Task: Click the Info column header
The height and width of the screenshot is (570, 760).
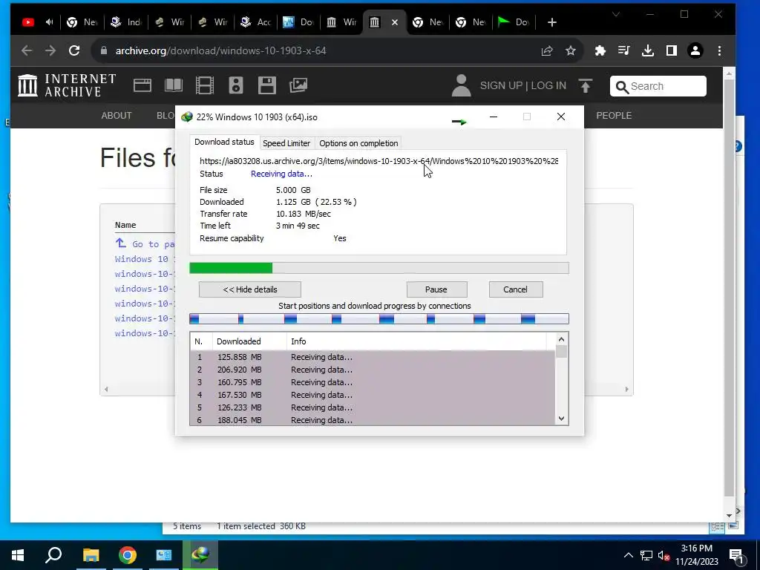Action: tap(416, 341)
